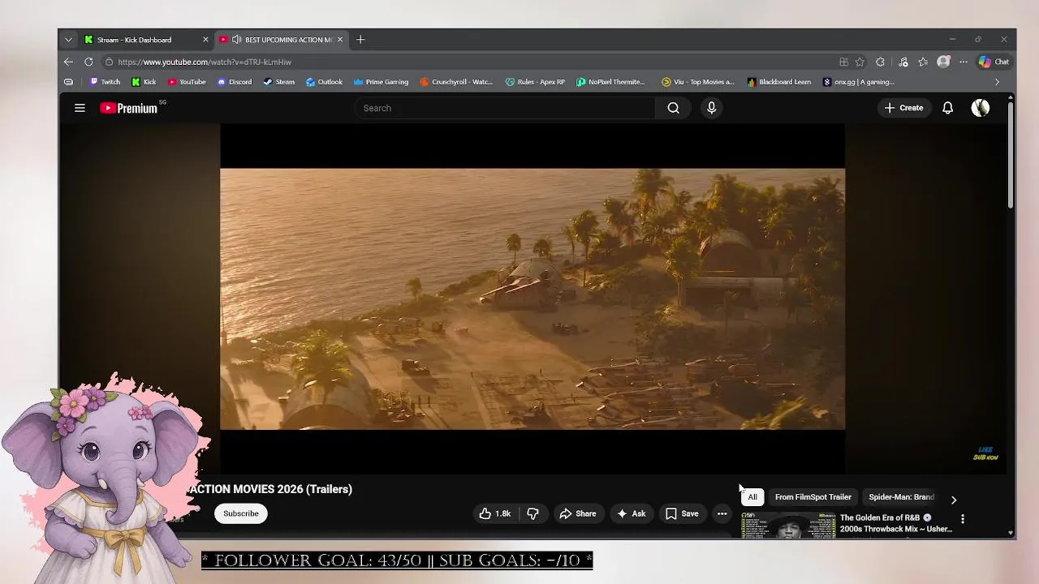Click the favorites bar toggle icon left of Twitch

coord(68,82)
